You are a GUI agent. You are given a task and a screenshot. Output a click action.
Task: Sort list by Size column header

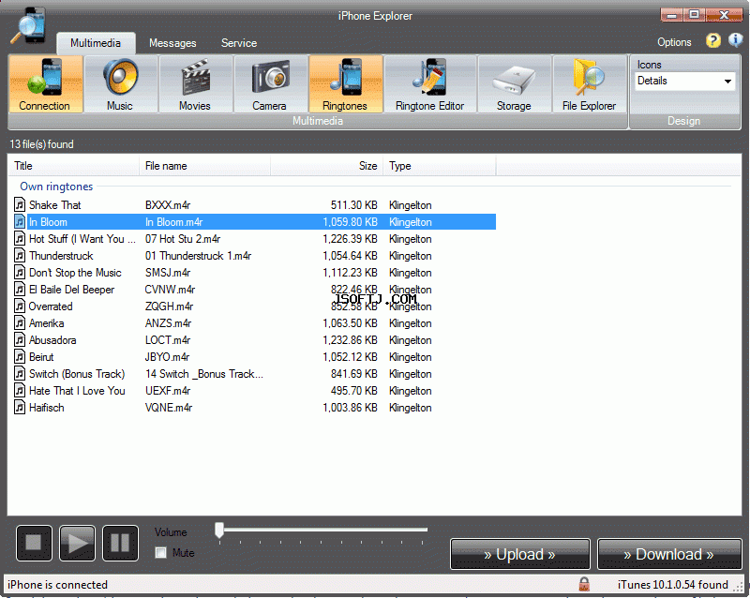(x=326, y=166)
